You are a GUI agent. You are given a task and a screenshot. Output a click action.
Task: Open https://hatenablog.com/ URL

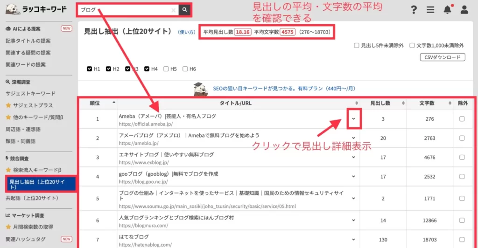[145, 244]
